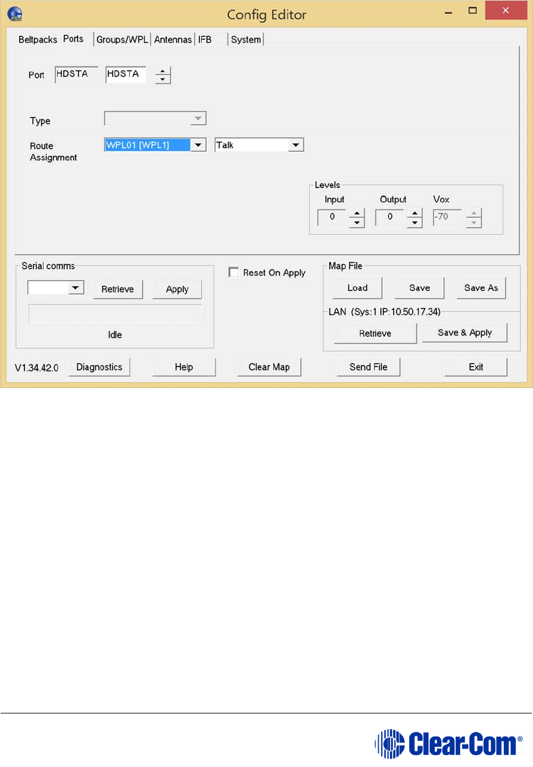Switch to the Beltpacks tab

click(38, 40)
